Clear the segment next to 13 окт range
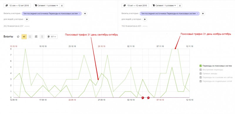This screenshot has height=114, width=235. pos(180,6)
